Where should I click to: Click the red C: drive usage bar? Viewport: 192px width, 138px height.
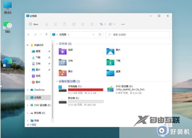click(86, 90)
